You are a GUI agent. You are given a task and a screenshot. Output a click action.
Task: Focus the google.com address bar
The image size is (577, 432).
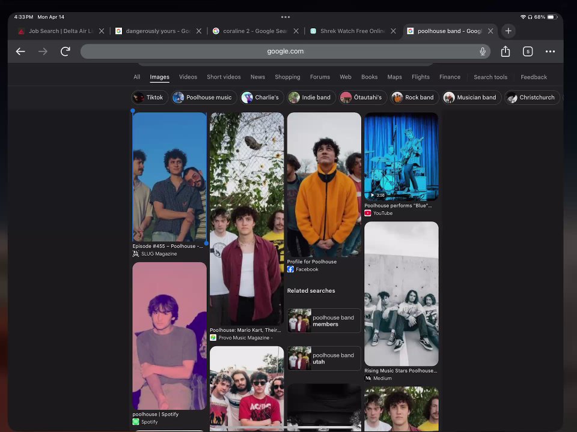(285, 52)
